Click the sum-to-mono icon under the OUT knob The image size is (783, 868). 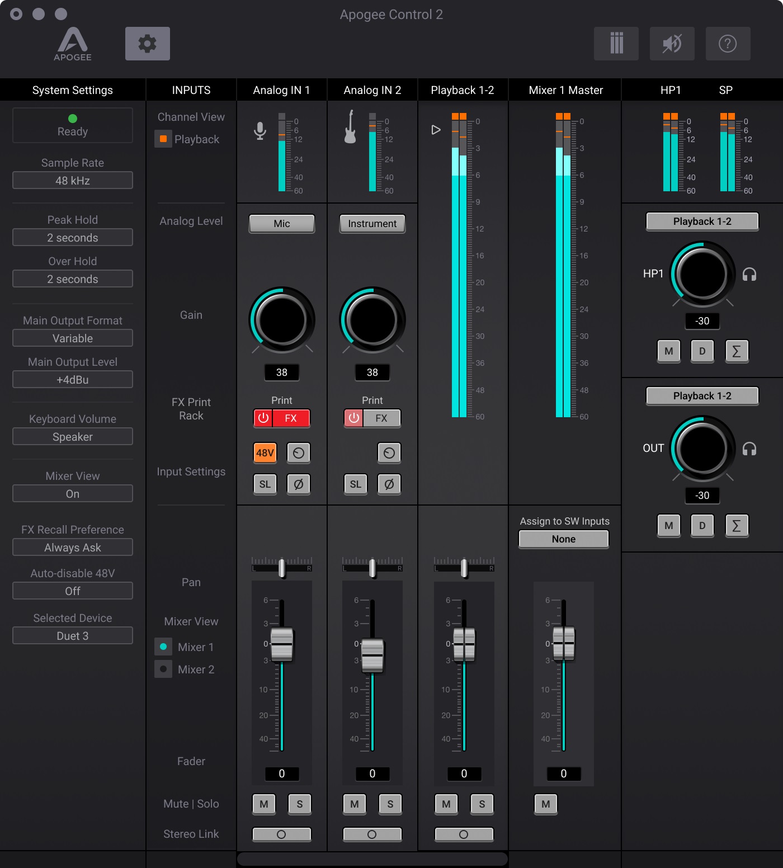(x=737, y=525)
